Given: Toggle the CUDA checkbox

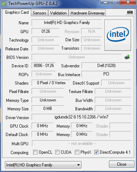Looking at the screenshot, I should point(57,152).
